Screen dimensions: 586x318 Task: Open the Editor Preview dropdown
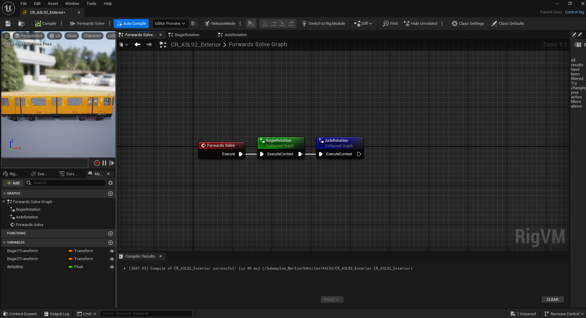[170, 24]
